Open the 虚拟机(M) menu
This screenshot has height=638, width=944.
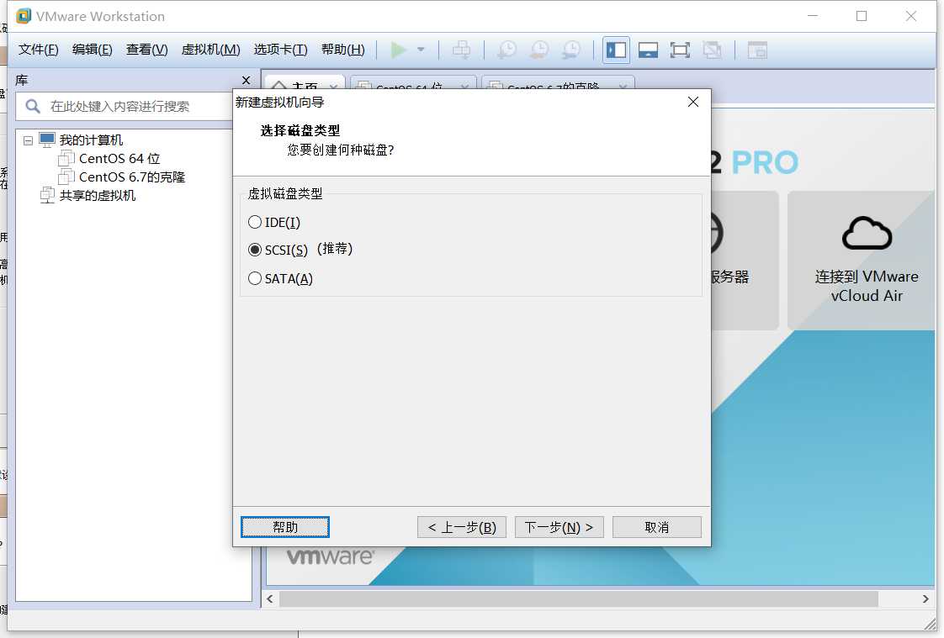(210, 50)
